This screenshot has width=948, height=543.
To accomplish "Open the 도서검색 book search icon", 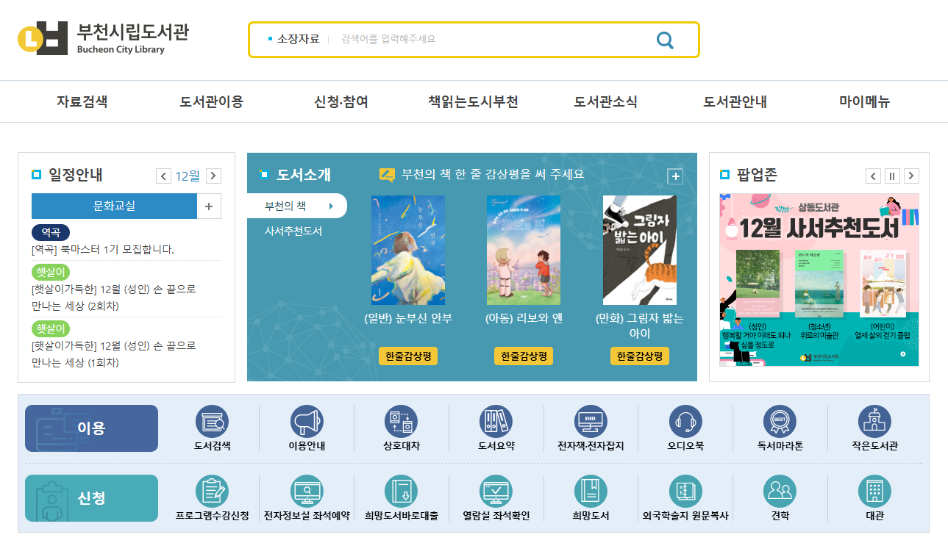I will 212,422.
